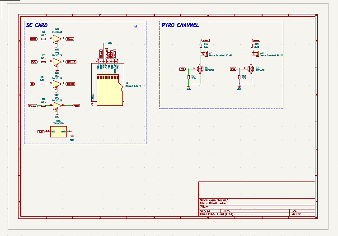Select MOSFET Q1 symbol
The image size is (338, 236).
[x=200, y=69]
